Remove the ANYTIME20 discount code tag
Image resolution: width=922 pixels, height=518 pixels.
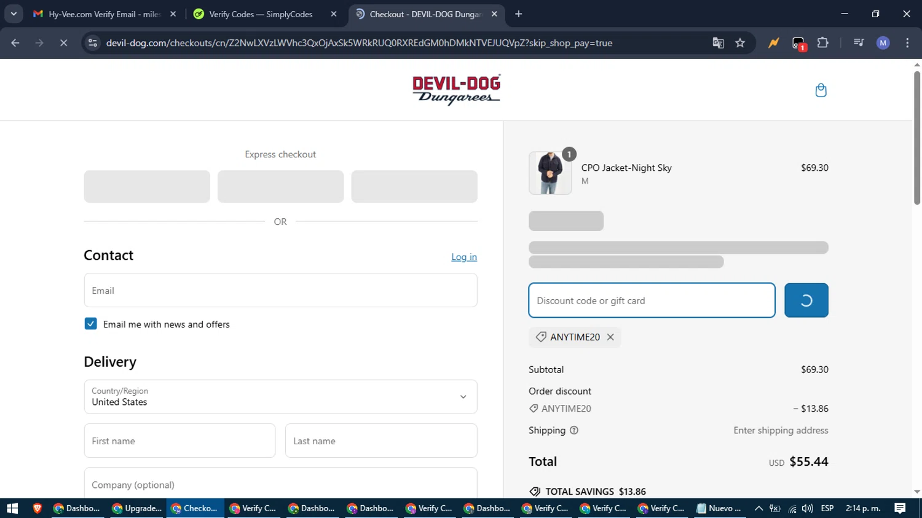(610, 337)
